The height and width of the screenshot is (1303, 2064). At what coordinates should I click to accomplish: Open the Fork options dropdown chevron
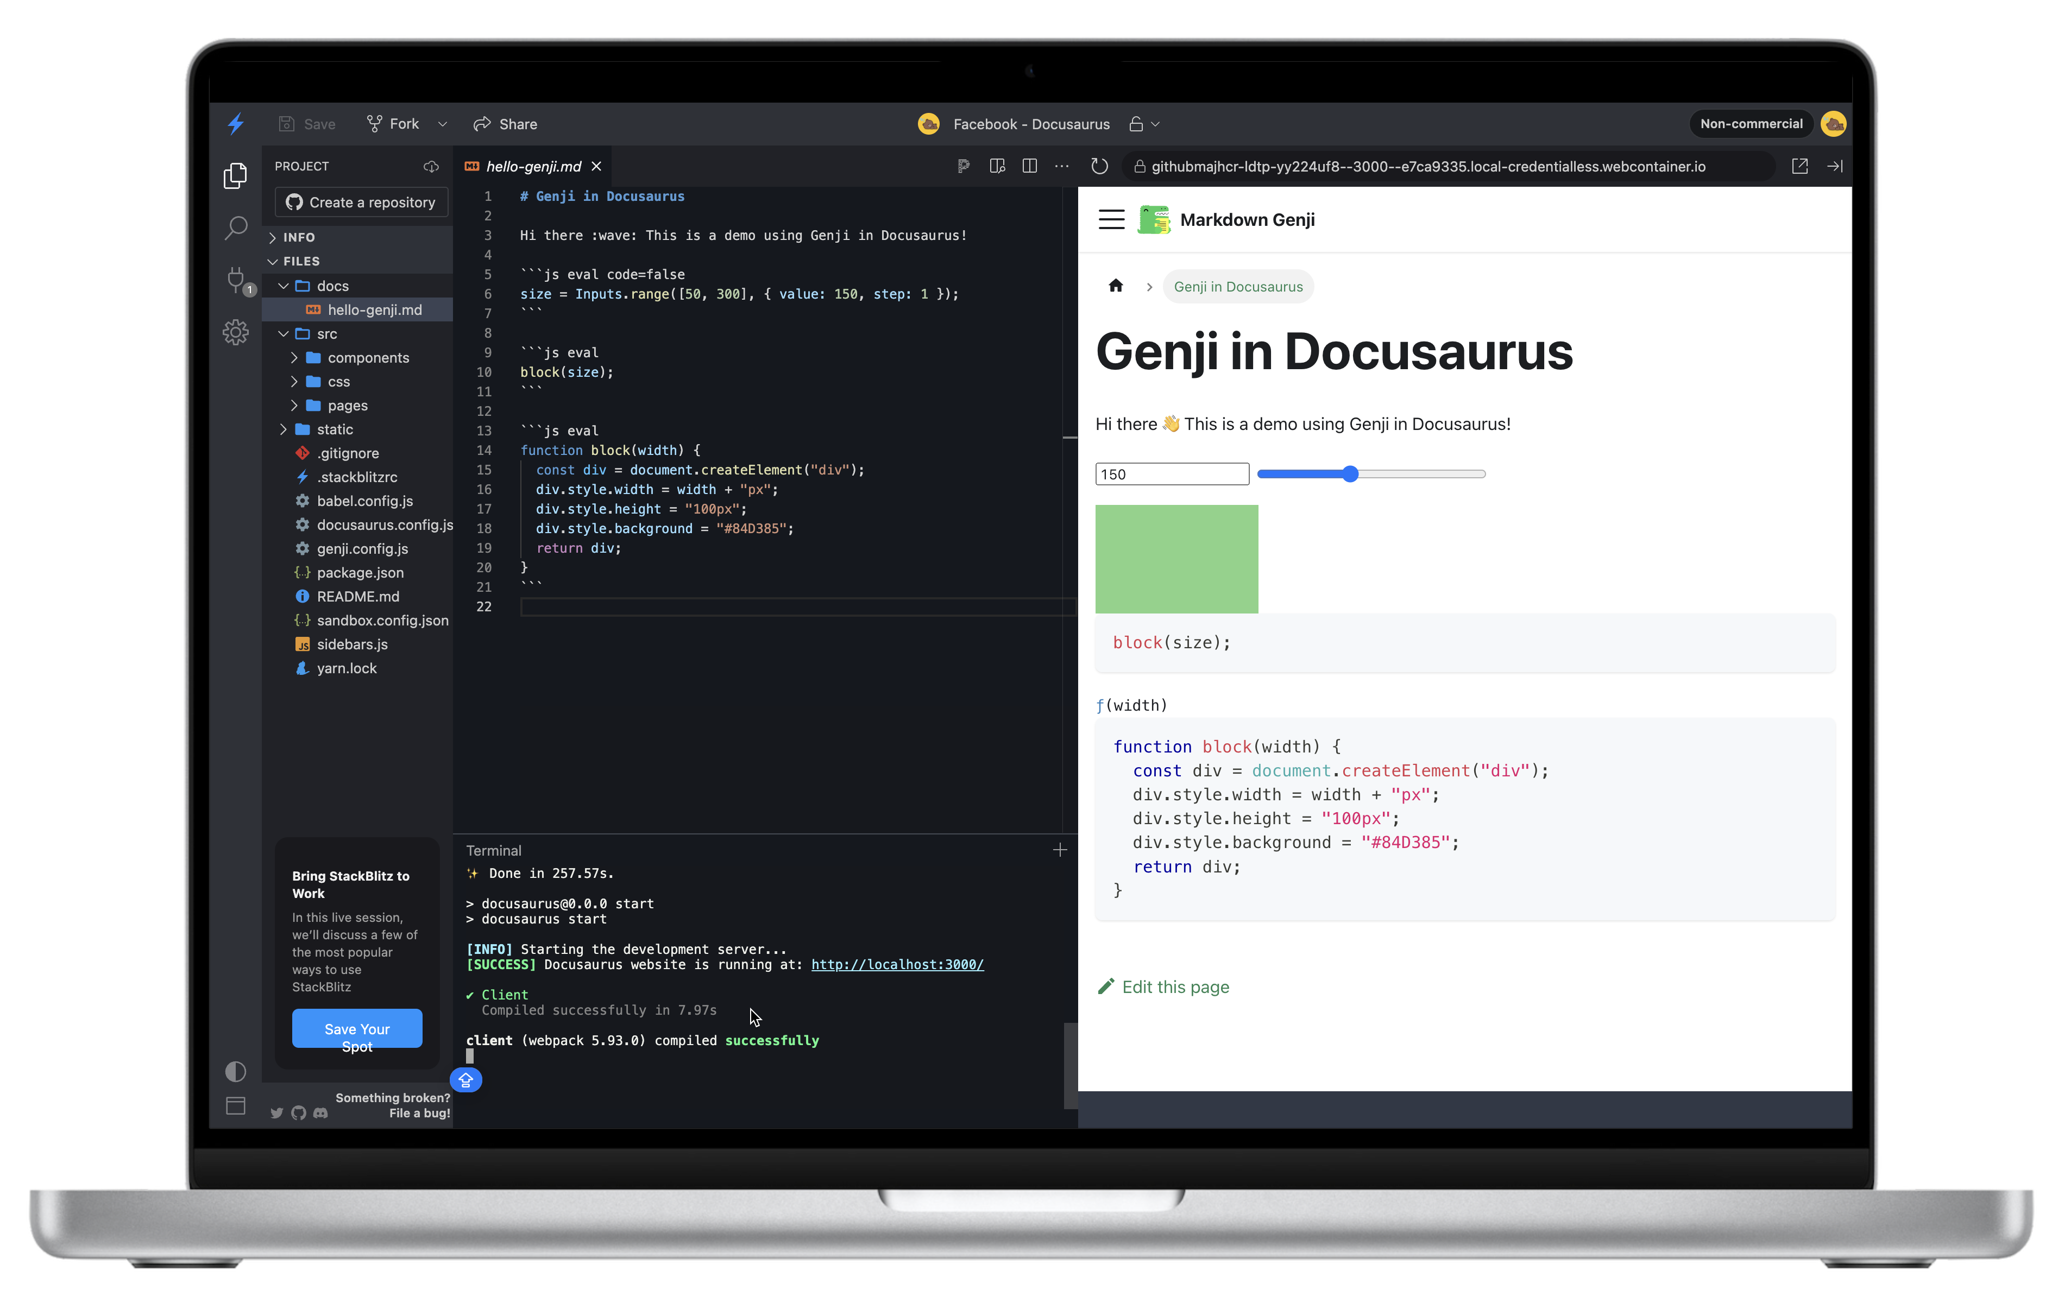442,124
